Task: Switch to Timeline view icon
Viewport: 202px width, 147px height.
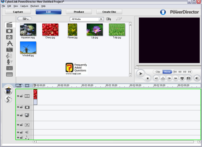Action: pos(19,85)
